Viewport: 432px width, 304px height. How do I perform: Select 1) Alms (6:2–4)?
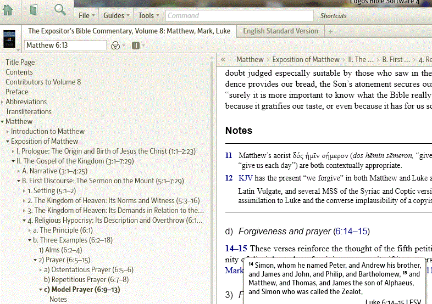point(60,250)
